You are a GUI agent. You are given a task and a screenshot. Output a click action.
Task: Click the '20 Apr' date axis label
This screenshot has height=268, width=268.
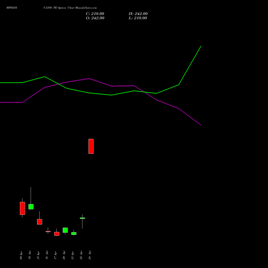64,255
